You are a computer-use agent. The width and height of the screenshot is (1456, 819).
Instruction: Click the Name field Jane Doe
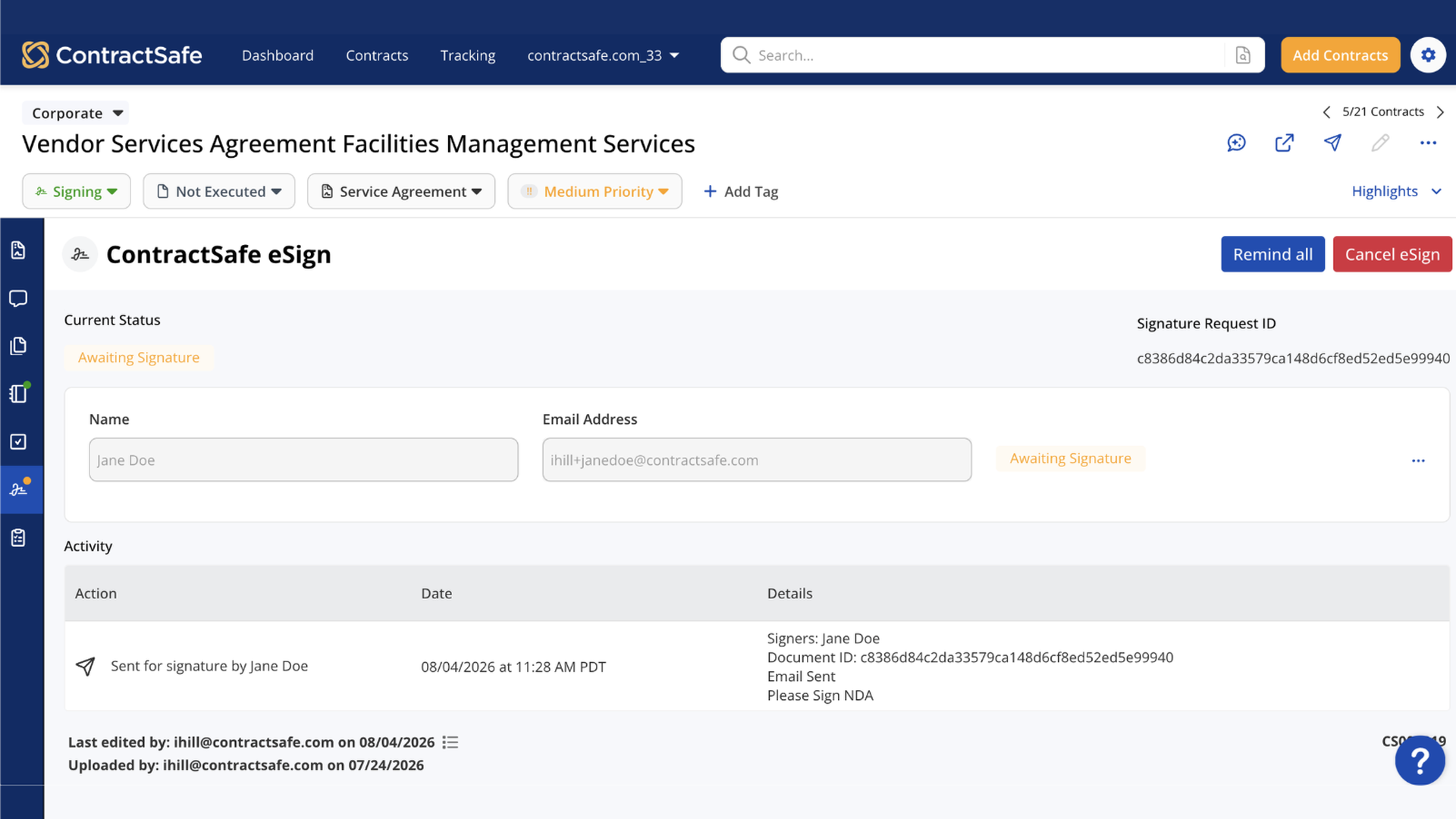coord(303,460)
